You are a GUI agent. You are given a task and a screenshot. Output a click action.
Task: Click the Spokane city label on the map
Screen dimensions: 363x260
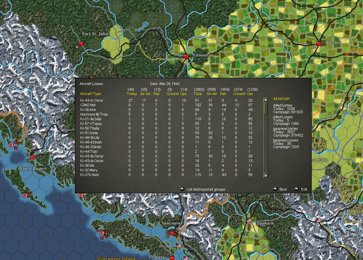pos(265,223)
